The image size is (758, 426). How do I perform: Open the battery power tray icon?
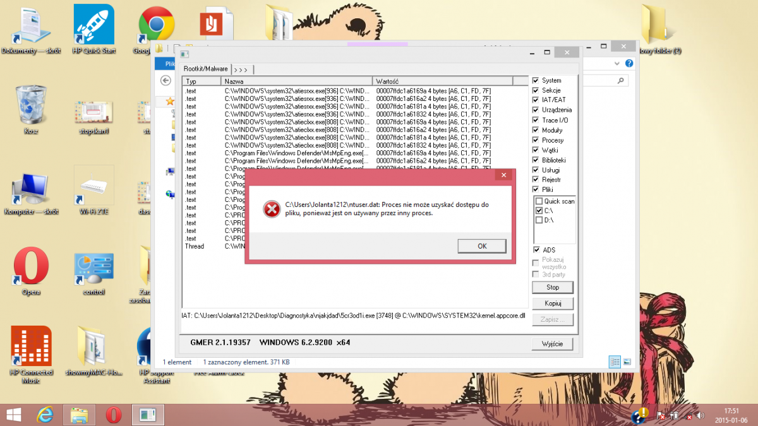click(675, 416)
